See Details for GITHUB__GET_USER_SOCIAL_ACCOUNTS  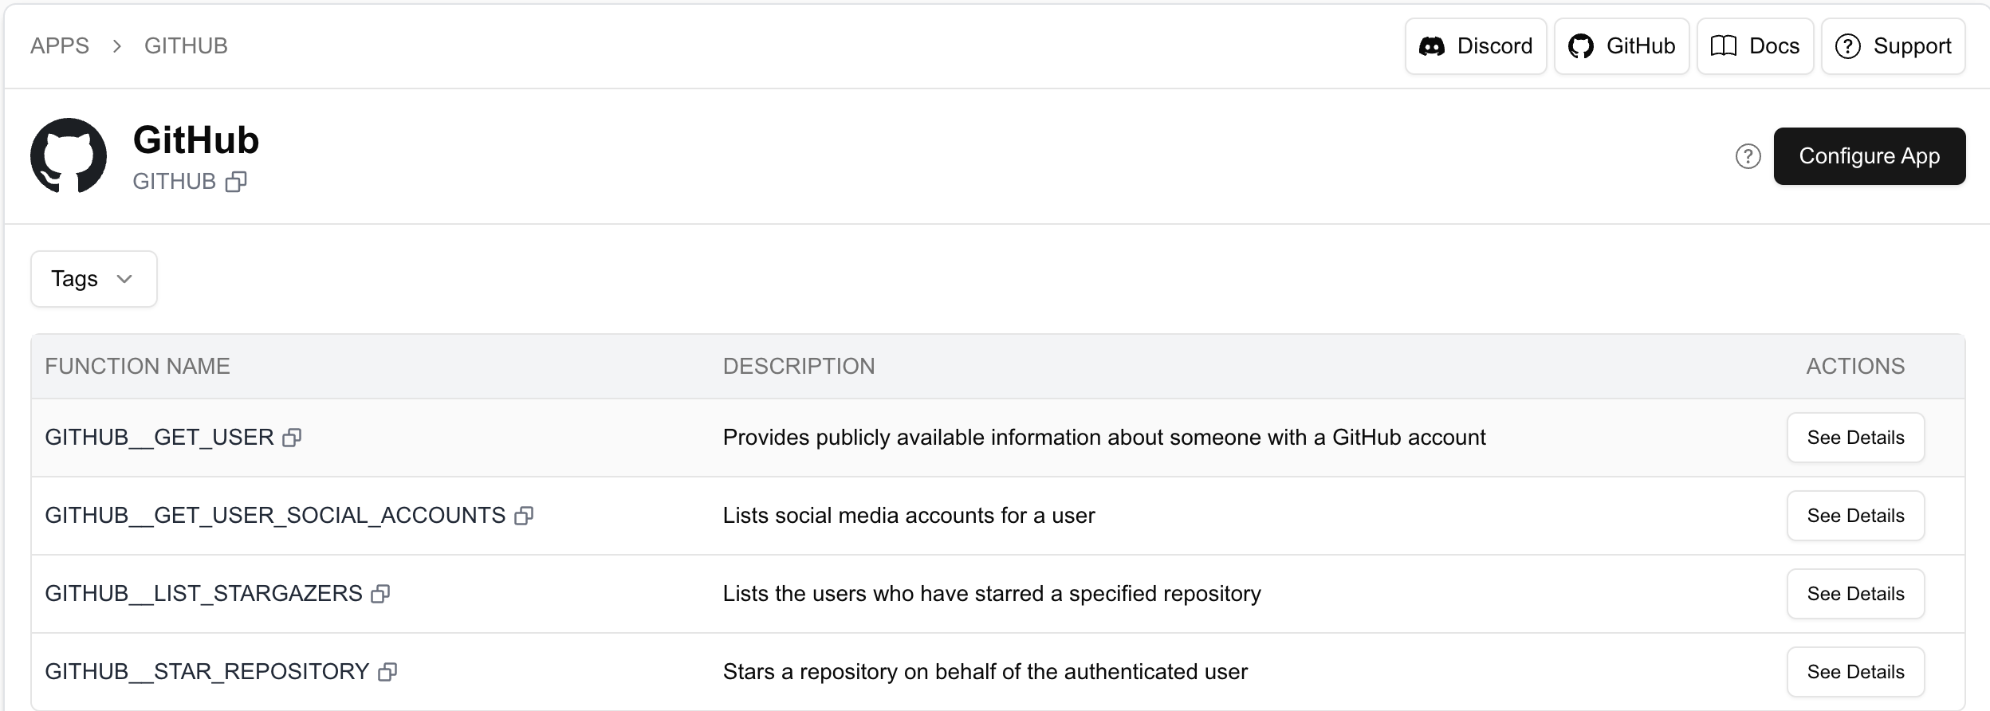(1855, 516)
